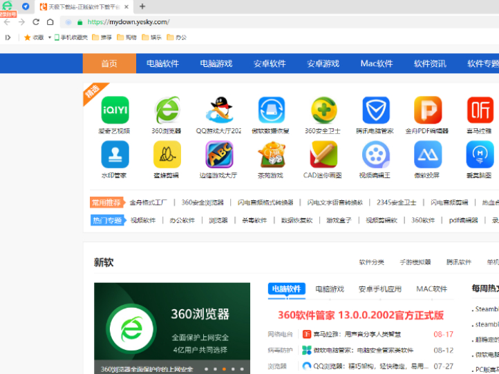Open the 腾讯软件 link
Viewport: 499px width, 374px height.
459,262
